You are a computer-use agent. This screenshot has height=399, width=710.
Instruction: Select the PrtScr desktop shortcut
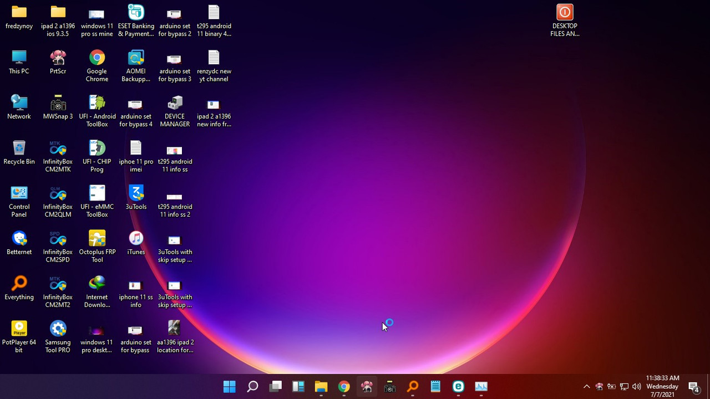pos(58,63)
